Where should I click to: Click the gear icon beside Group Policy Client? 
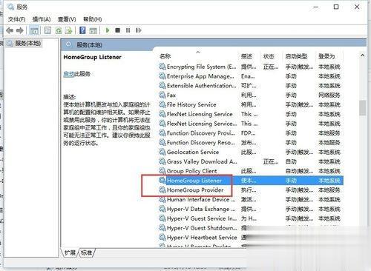point(162,171)
